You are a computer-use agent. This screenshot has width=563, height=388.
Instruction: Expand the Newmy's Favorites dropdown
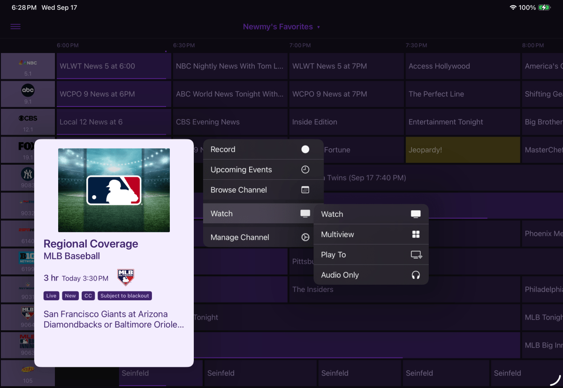click(x=281, y=27)
